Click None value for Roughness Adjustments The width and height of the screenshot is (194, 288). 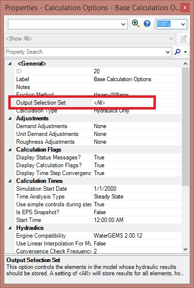pyautogui.click(x=100, y=142)
